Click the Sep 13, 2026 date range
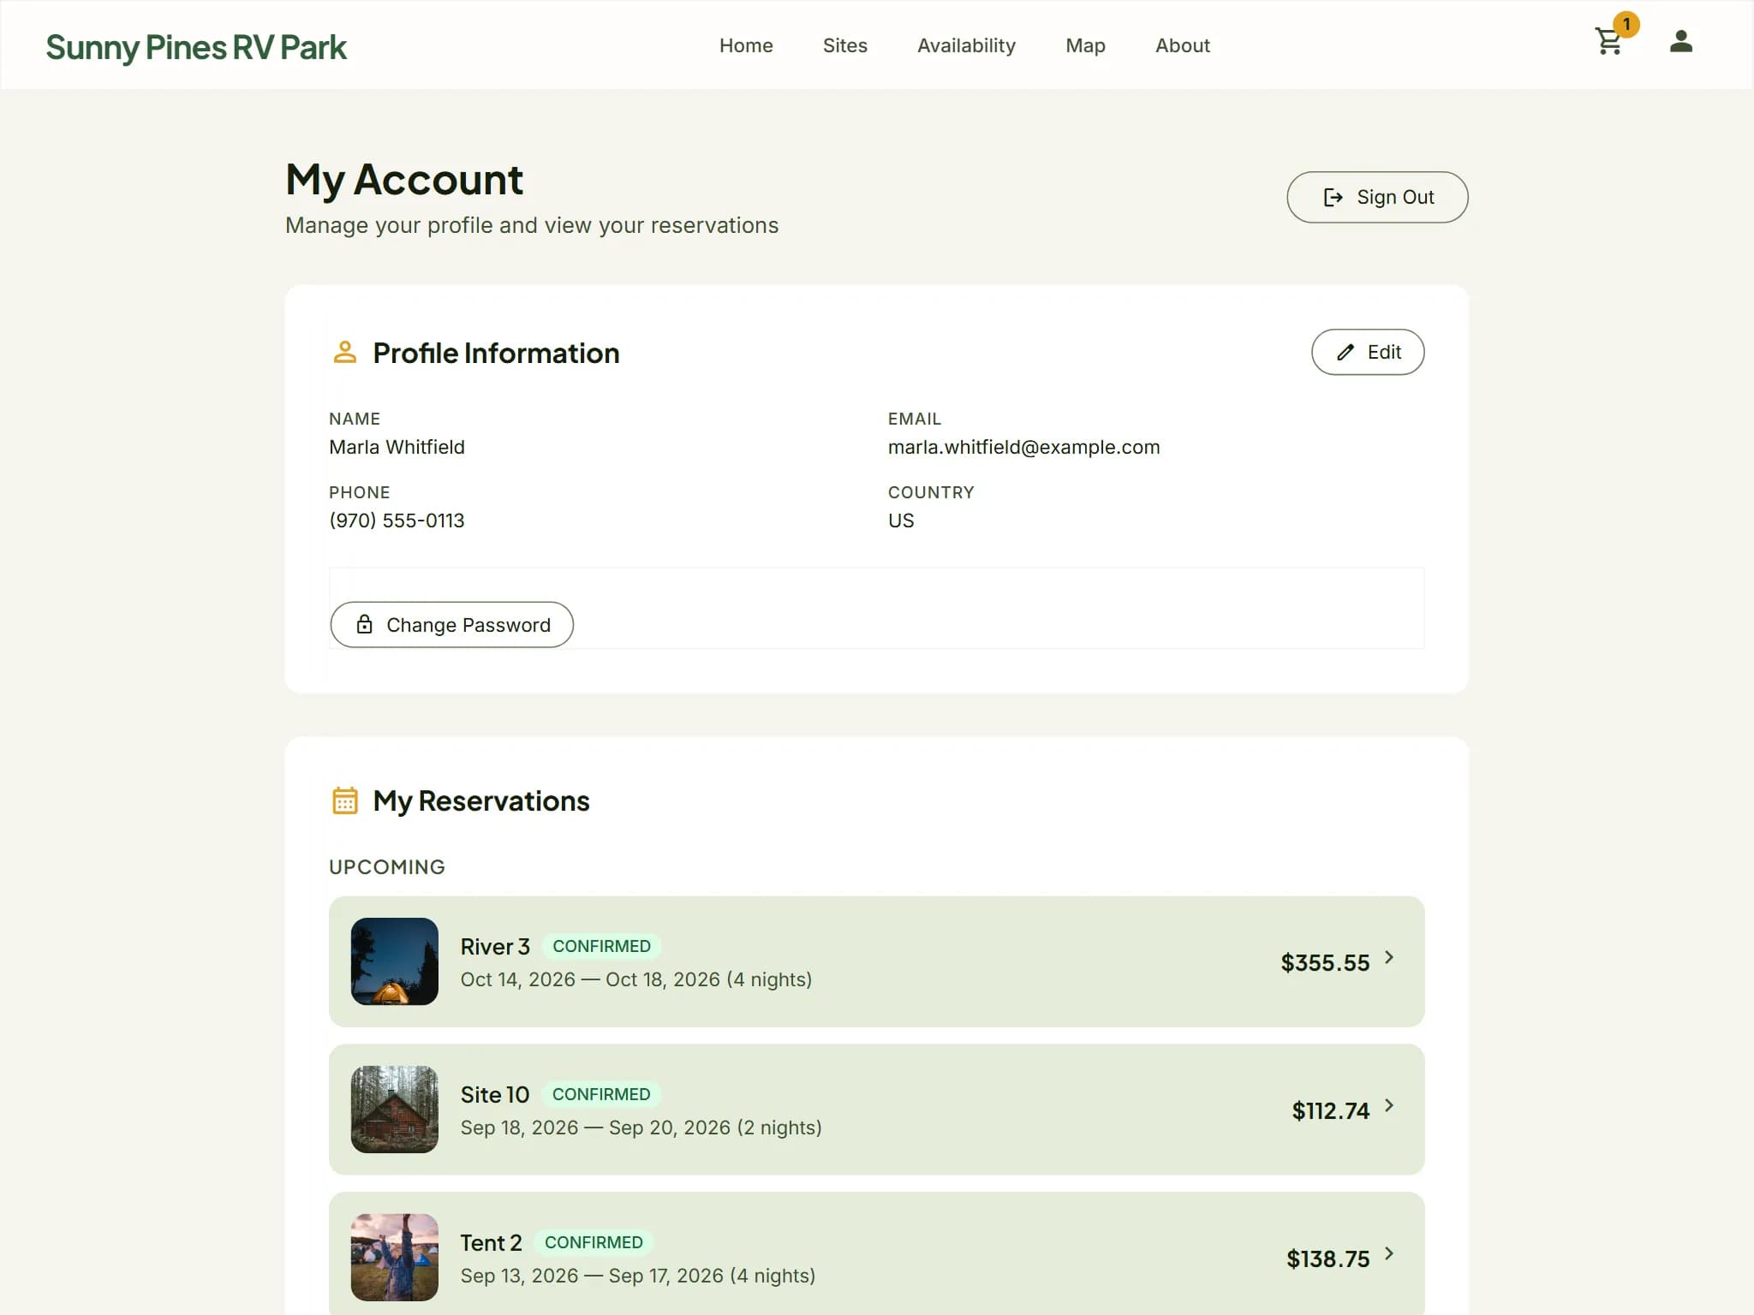Screen dimensions: 1754x1315 point(638,1276)
